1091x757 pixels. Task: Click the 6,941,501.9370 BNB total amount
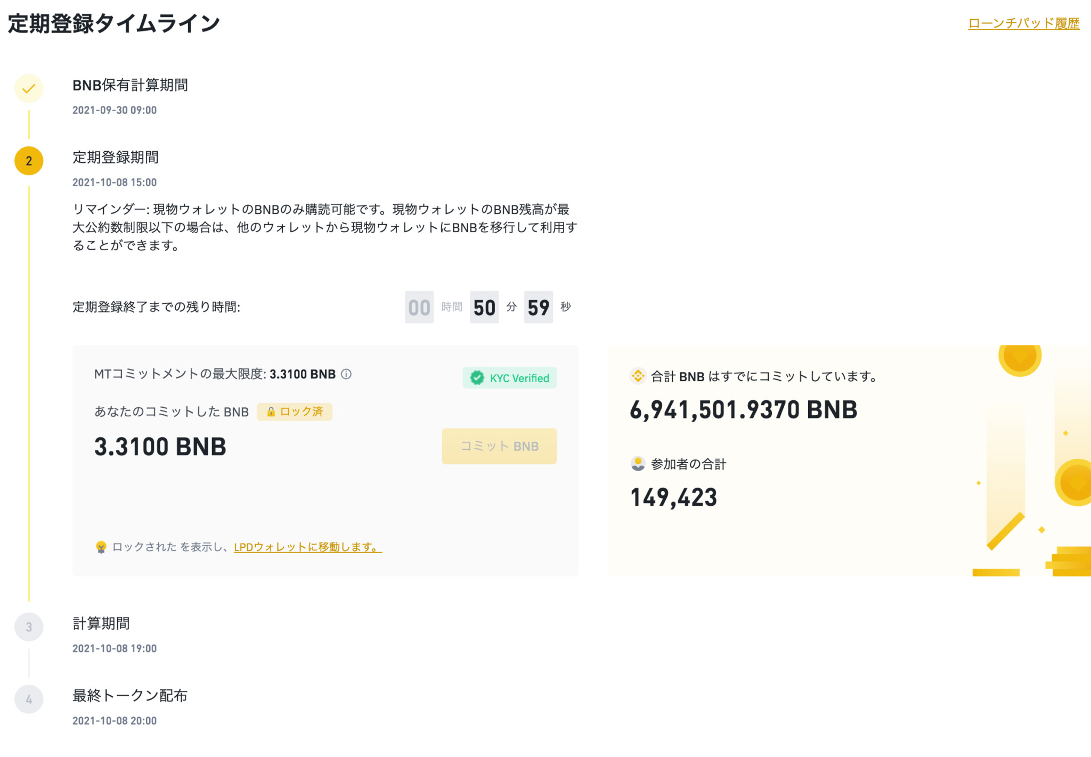(x=744, y=410)
